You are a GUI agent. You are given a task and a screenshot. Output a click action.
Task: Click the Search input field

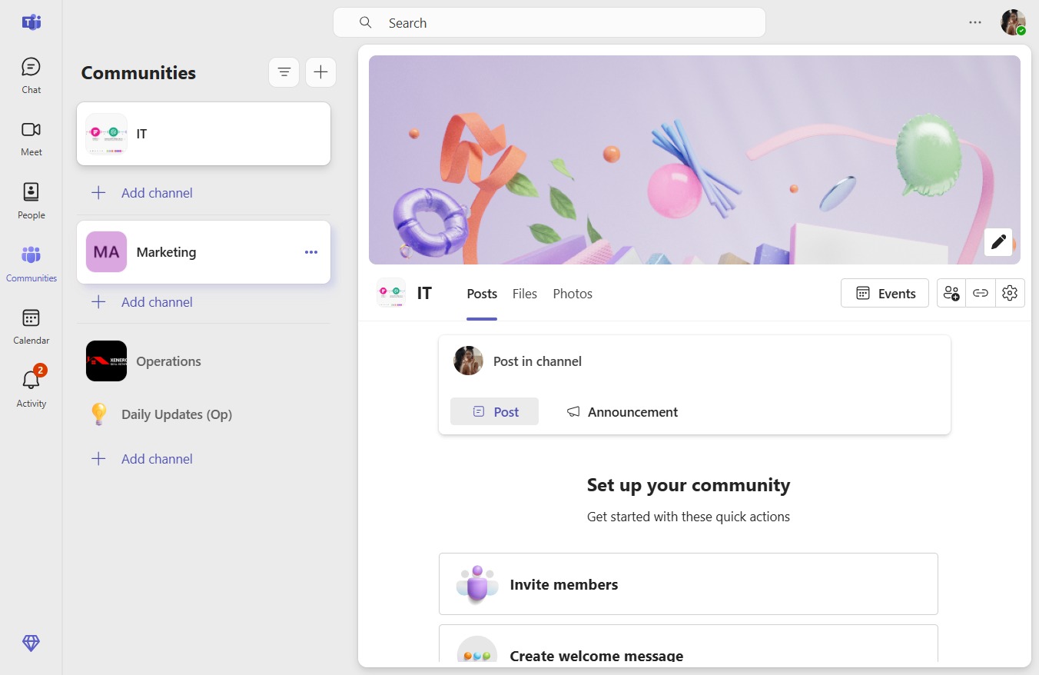[x=549, y=22]
